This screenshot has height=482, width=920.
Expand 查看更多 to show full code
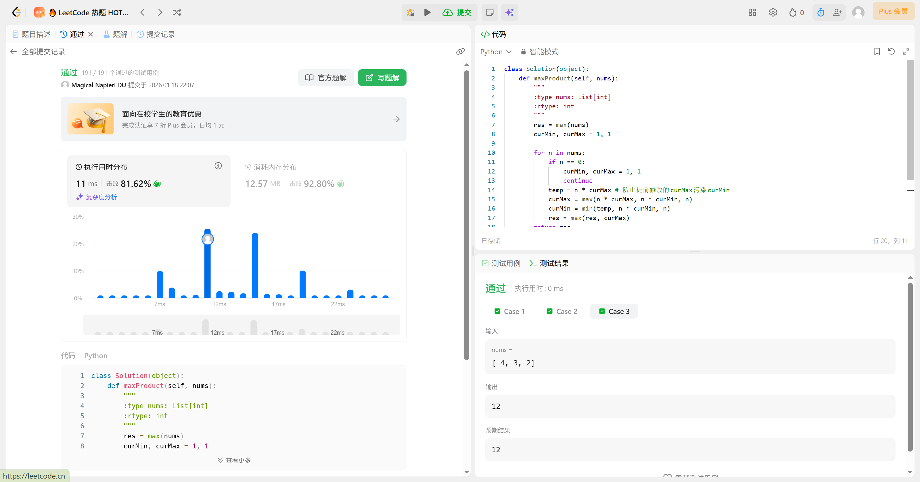point(234,460)
